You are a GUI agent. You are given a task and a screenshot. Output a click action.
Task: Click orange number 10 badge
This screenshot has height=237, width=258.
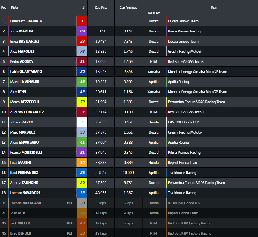point(82,163)
